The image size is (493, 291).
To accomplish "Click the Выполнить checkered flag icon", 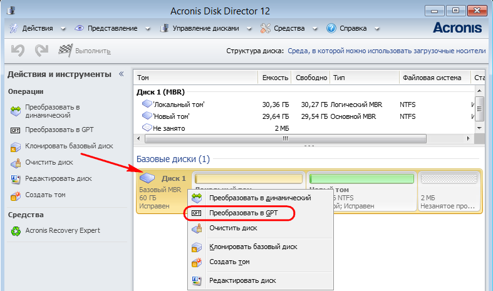I will (x=65, y=51).
